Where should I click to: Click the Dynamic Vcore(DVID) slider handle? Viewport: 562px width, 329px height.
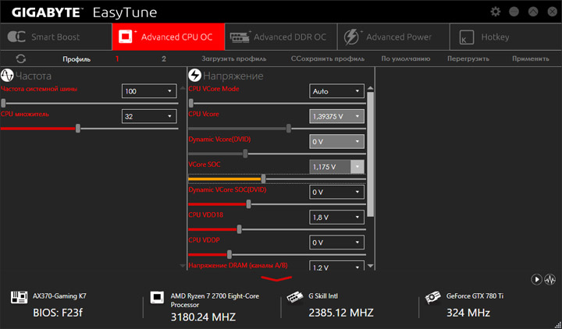245,154
